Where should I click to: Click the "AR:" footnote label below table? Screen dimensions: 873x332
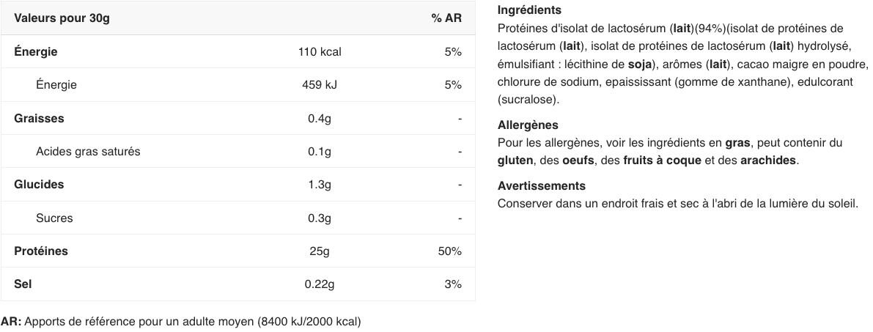click(11, 322)
